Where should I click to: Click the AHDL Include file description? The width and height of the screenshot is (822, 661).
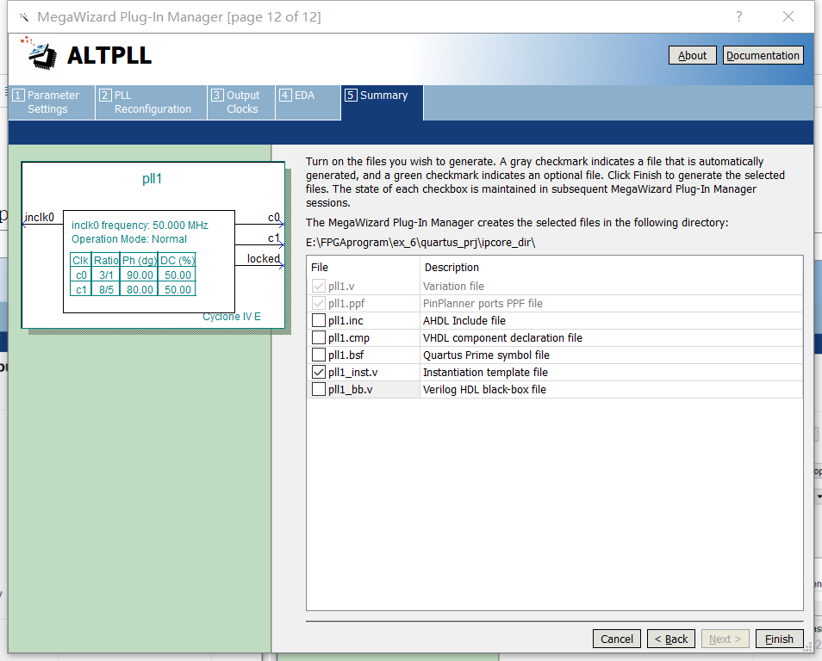464,320
